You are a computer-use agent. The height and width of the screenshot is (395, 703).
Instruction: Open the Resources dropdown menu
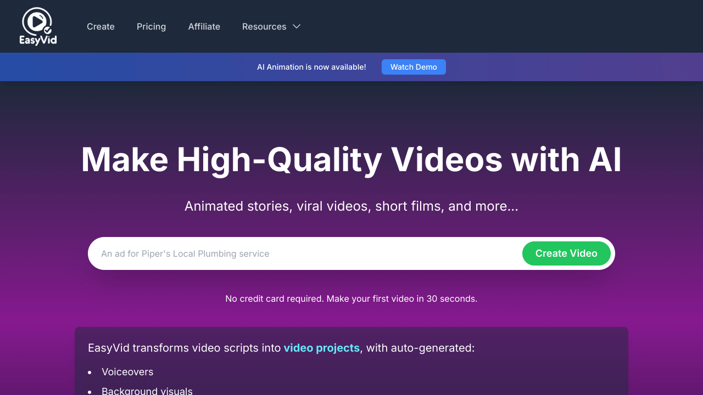tap(264, 26)
